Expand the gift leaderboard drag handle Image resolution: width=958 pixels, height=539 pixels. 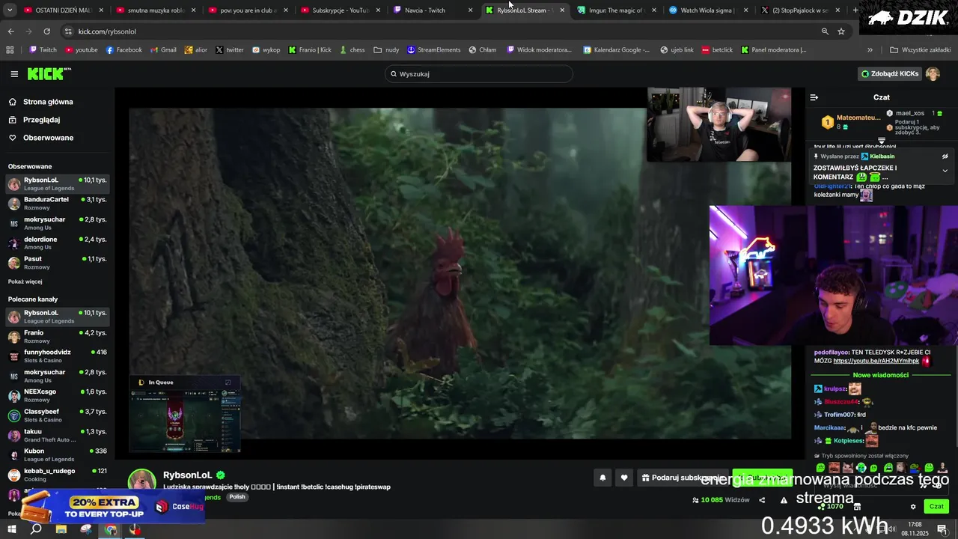[x=882, y=141]
